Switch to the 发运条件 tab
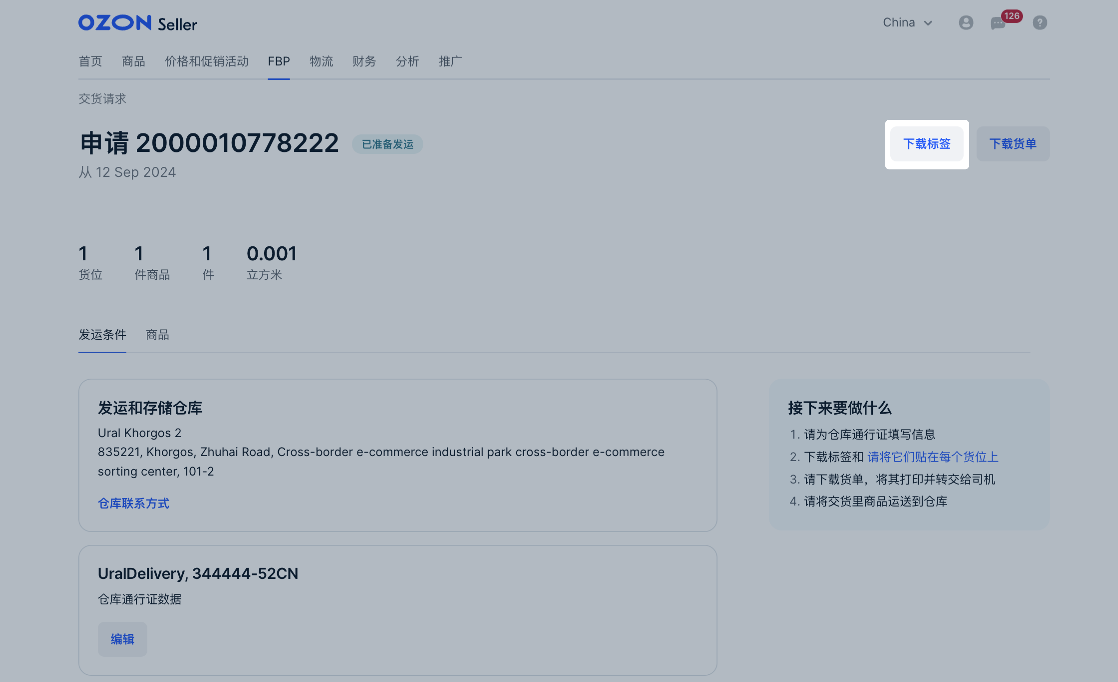Screen dimensions: 1118x682 [102, 335]
